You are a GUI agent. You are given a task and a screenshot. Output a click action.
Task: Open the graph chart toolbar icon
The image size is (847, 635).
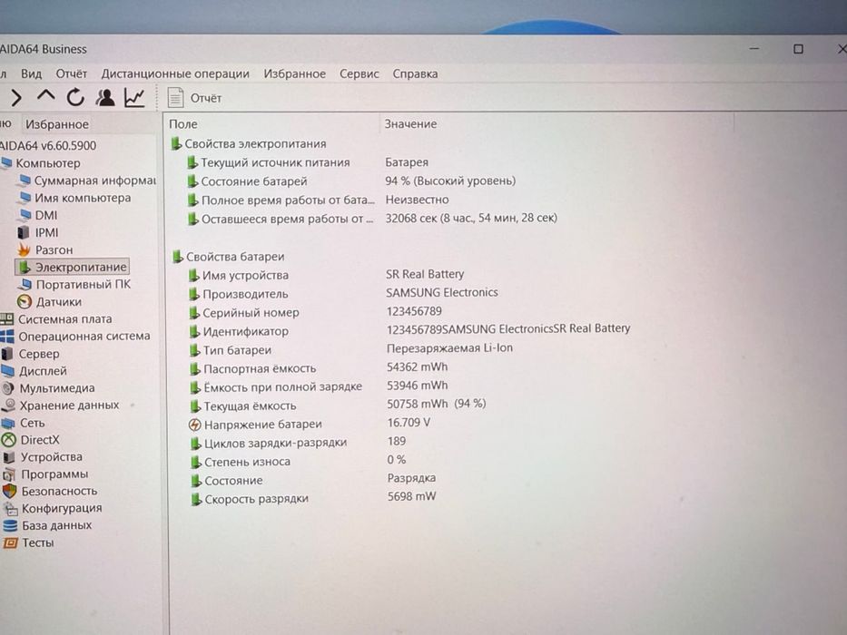point(134,97)
